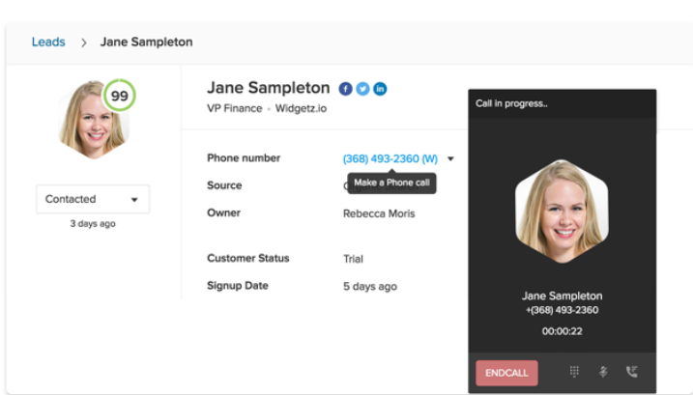Open Jane Sampleton's Facebook profile icon
The image size is (693, 395).
tap(346, 89)
